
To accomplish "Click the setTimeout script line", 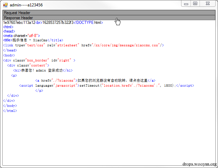I will click(x=107, y=86).
